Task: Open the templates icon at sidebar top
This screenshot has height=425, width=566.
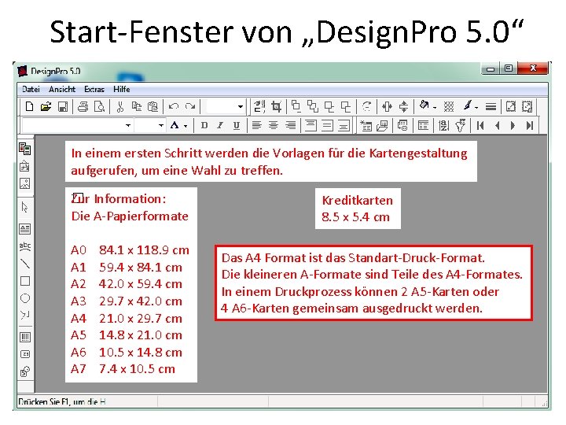Action: click(x=25, y=149)
